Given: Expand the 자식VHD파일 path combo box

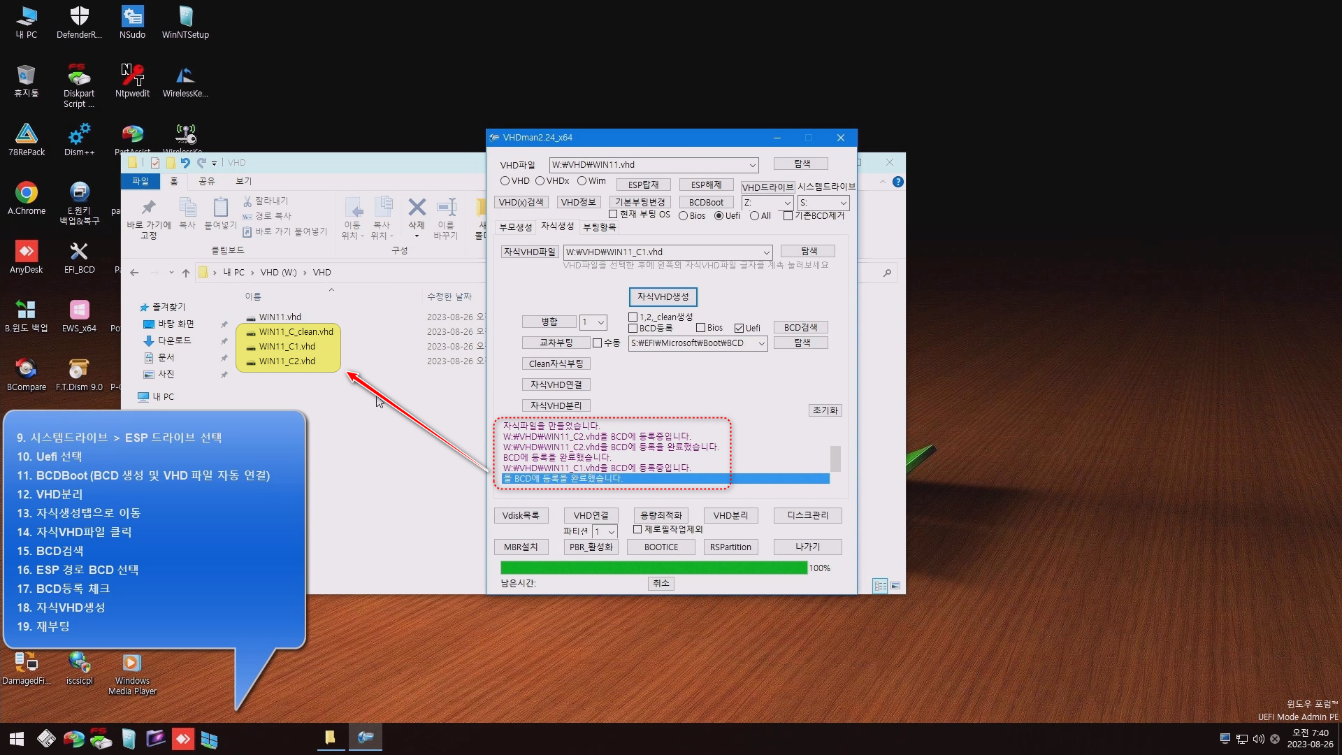Looking at the screenshot, I should 766,252.
